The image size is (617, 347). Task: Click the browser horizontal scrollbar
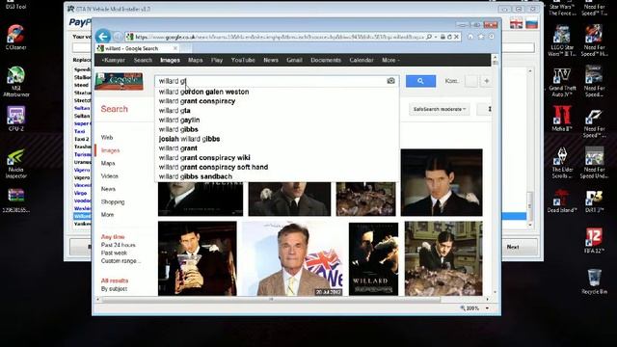point(271,300)
